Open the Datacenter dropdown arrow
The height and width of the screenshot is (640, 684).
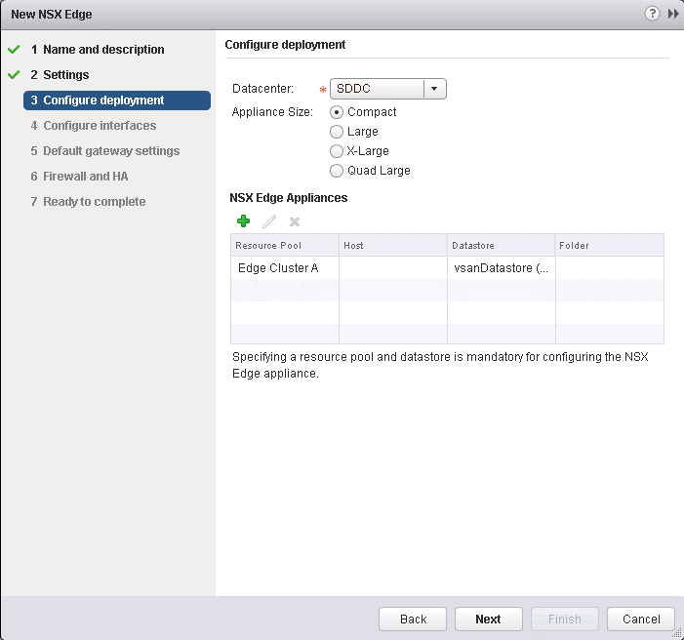[x=435, y=89]
